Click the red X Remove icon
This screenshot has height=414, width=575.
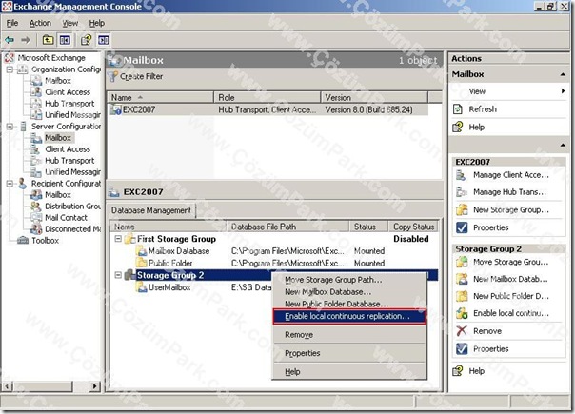pyautogui.click(x=462, y=331)
